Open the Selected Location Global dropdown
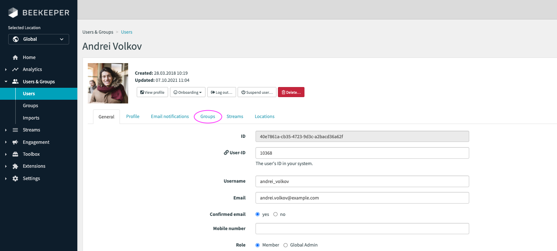Viewport: 557px width, 251px height. tap(38, 39)
